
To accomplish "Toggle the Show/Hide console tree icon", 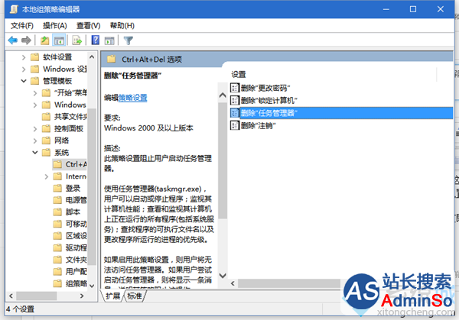I will click(59, 40).
